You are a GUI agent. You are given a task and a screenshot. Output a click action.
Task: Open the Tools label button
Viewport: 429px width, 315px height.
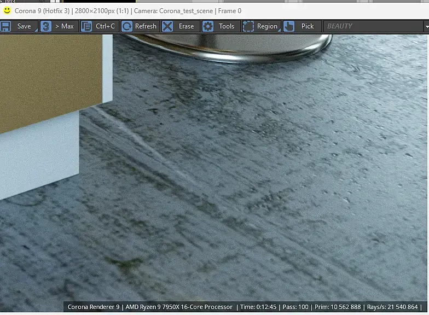[x=227, y=26]
